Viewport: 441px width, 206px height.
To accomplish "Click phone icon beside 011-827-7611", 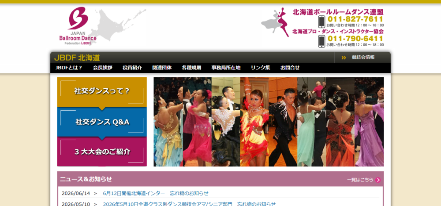I will pyautogui.click(x=322, y=22).
